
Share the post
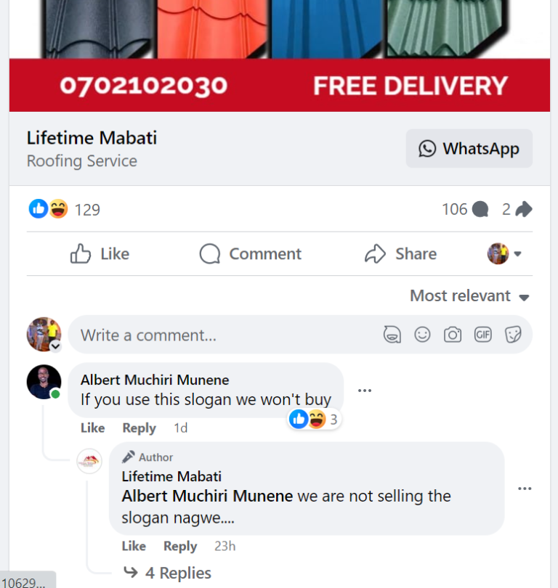click(400, 253)
